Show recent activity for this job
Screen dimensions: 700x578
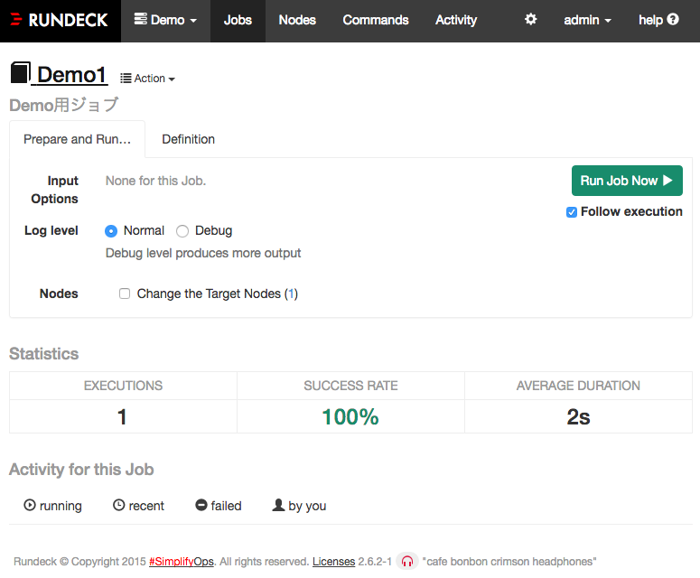coord(138,506)
